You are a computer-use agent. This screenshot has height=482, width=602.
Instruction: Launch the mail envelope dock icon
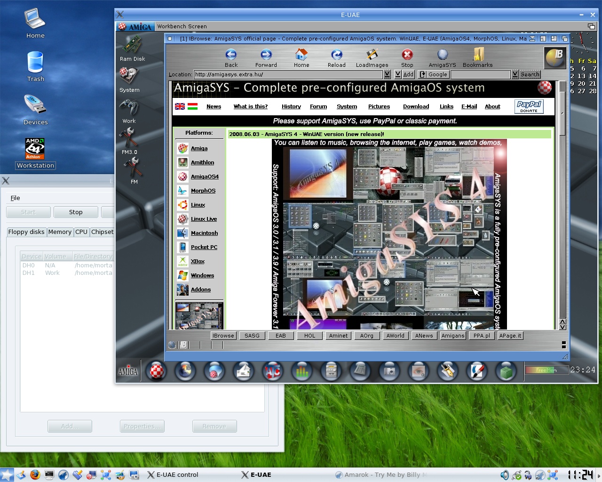243,371
